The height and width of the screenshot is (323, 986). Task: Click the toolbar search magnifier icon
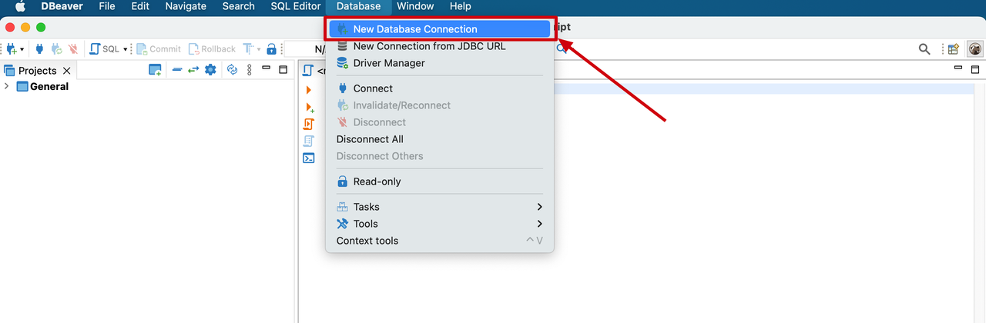(924, 48)
